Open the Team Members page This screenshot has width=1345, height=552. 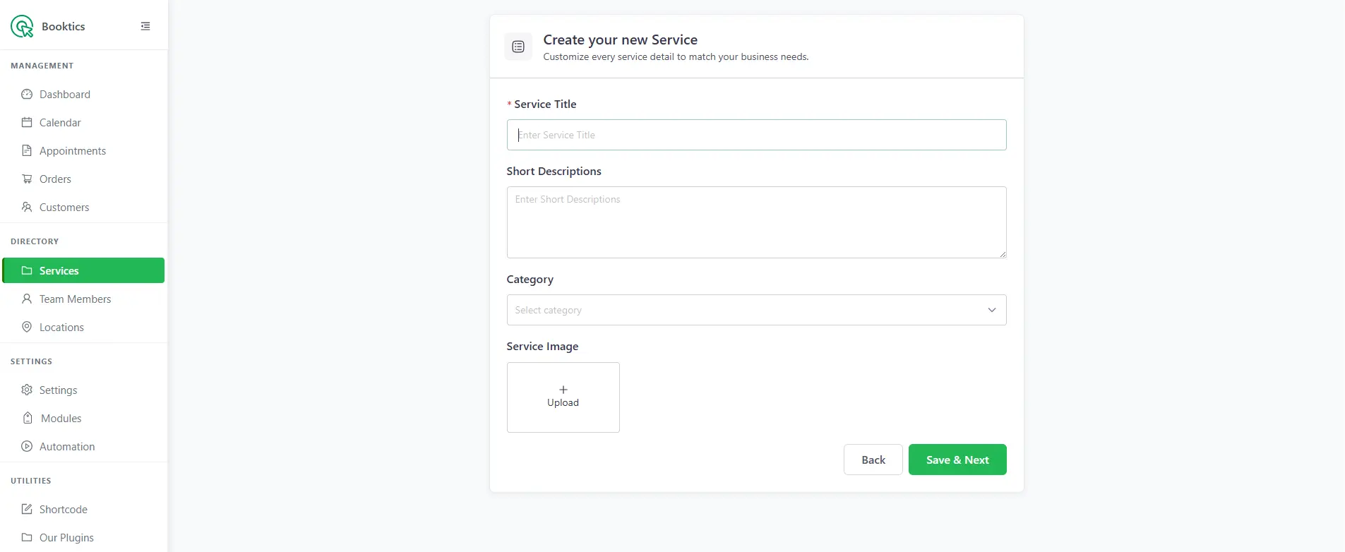(x=75, y=299)
